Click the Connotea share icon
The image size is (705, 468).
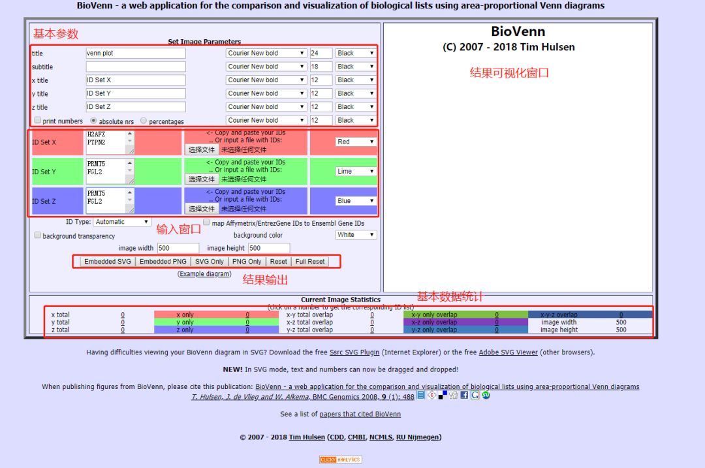(431, 395)
